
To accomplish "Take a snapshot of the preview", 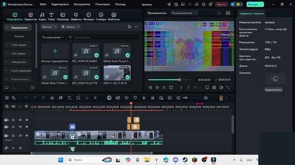I will (214, 88).
